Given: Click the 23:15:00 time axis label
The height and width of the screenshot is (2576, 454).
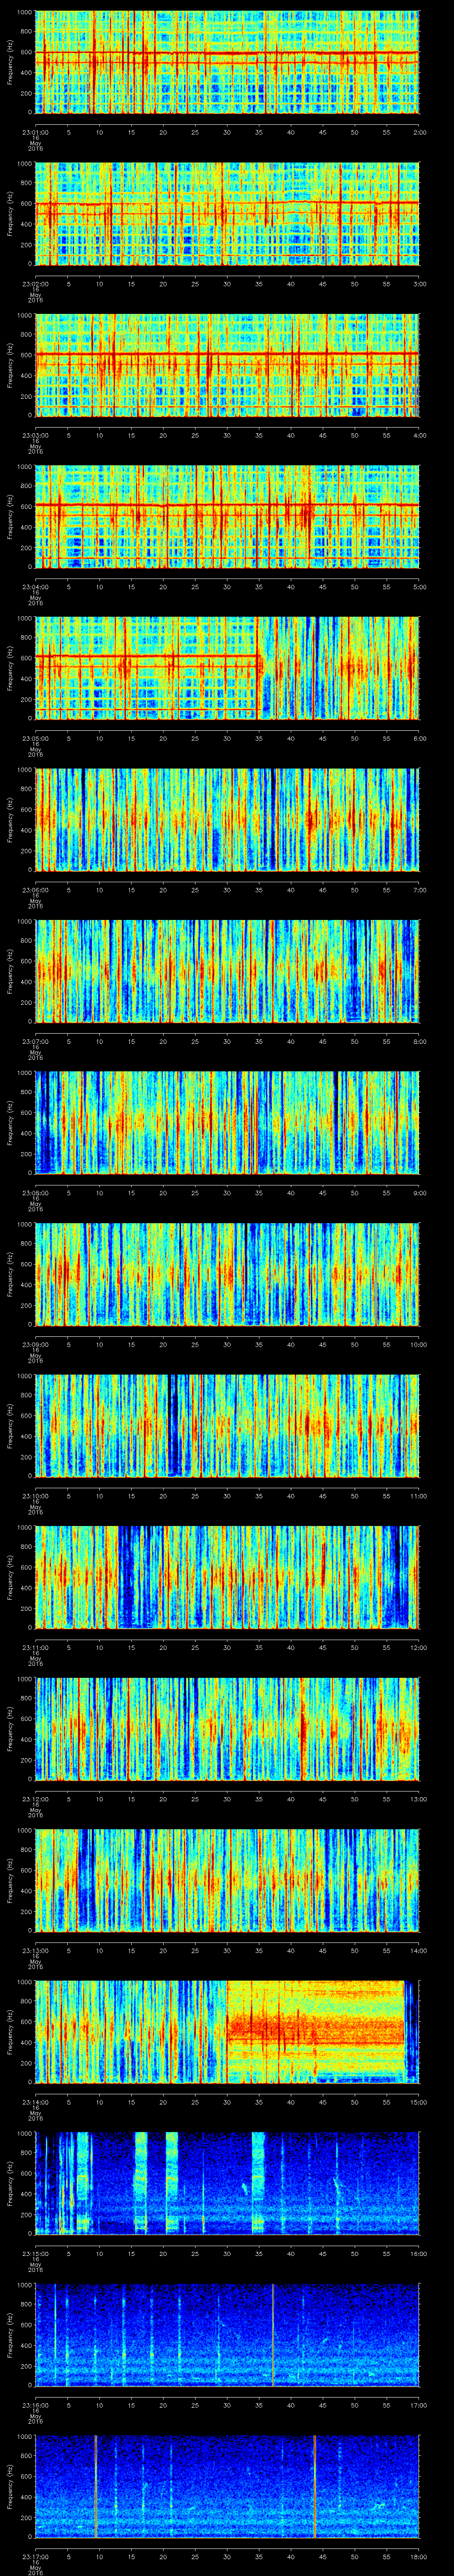Looking at the screenshot, I should tap(36, 2253).
